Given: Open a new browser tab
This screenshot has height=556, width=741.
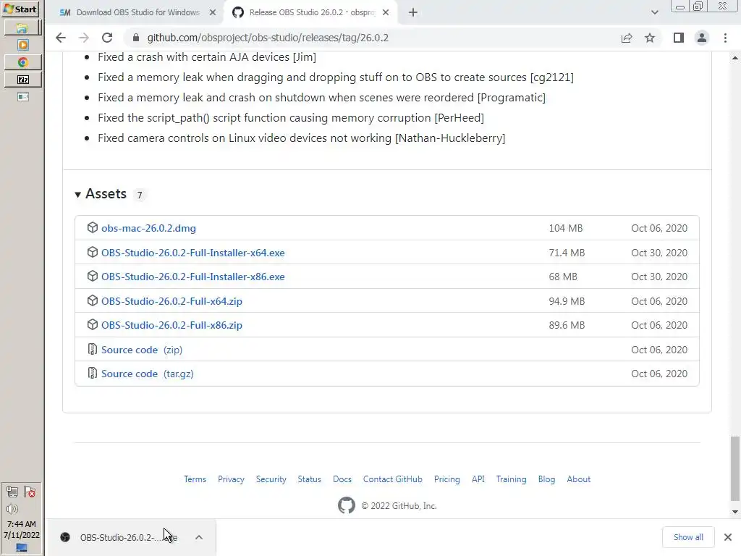Looking at the screenshot, I should [x=412, y=12].
